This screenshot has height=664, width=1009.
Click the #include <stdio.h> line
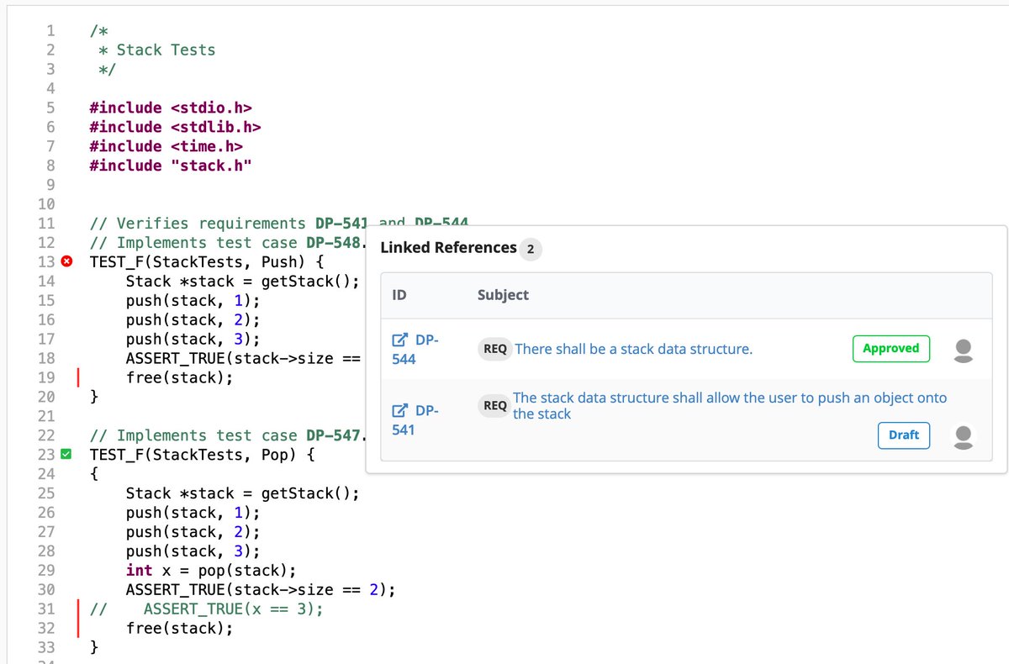click(x=171, y=108)
